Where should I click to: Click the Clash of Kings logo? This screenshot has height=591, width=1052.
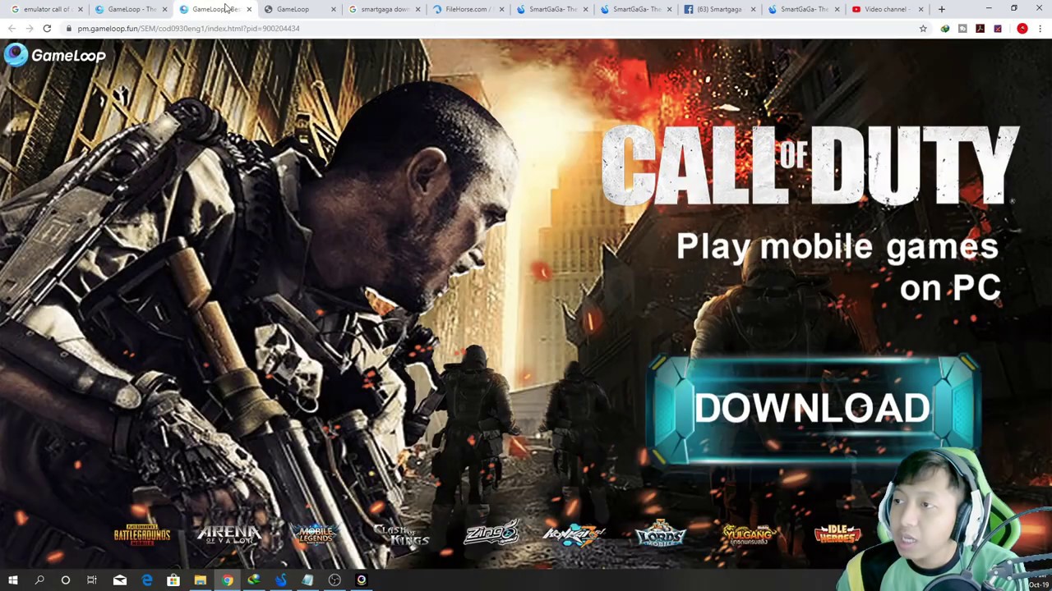pyautogui.click(x=402, y=534)
